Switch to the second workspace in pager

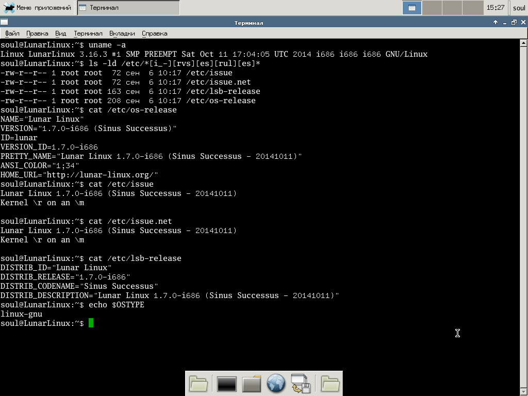(x=432, y=7)
